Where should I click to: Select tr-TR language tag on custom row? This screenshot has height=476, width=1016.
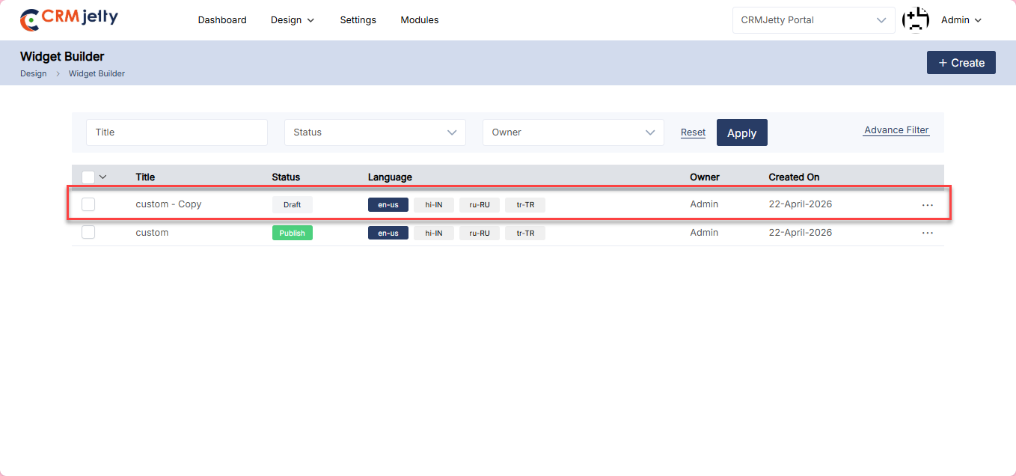pyautogui.click(x=525, y=233)
